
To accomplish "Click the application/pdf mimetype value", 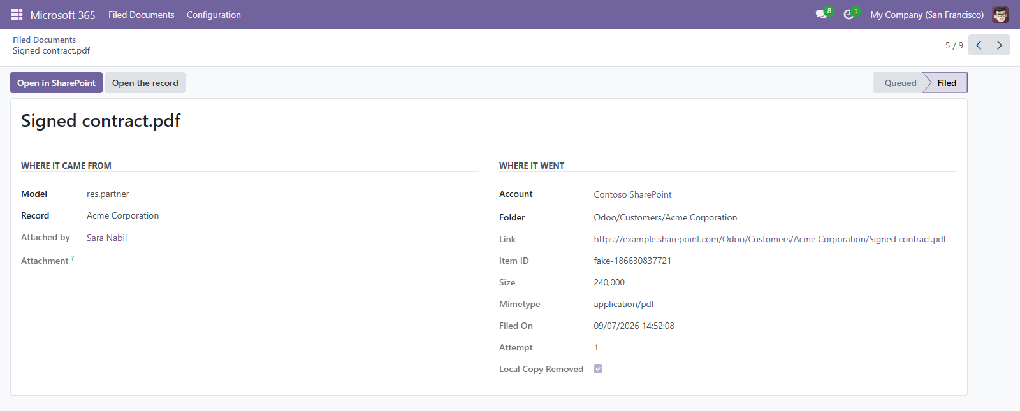I will (623, 304).
